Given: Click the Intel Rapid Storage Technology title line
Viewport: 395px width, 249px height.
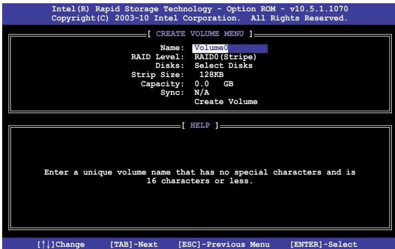Looking at the screenshot, I should [x=200, y=9].
